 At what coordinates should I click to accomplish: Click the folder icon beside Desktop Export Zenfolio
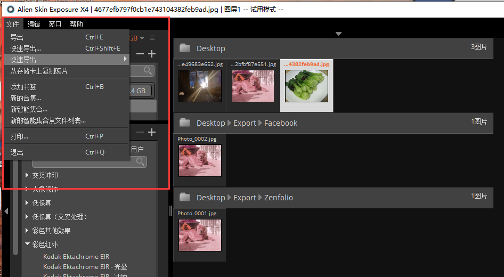pyautogui.click(x=185, y=198)
